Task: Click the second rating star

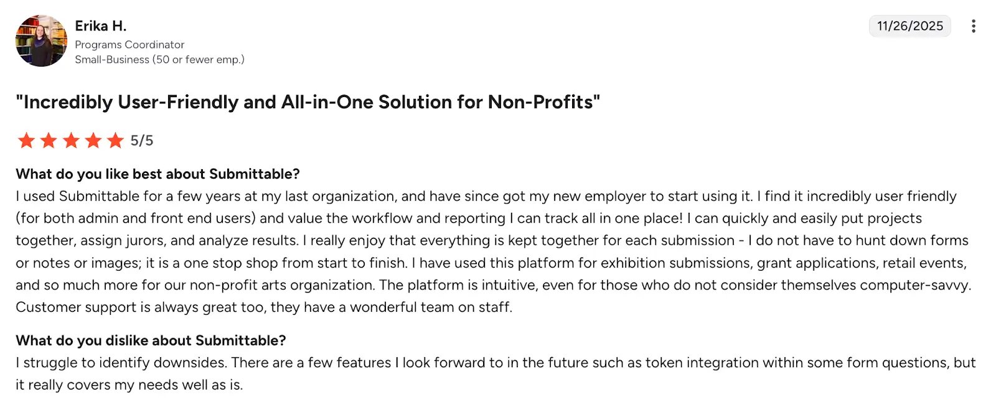Action: pos(49,141)
